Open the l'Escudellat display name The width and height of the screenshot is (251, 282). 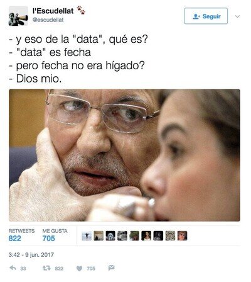[x=53, y=11]
